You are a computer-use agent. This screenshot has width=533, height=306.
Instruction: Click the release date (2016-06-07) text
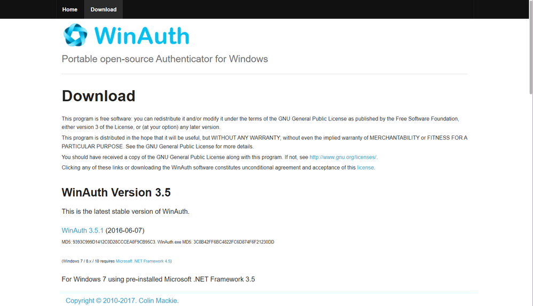pos(125,230)
